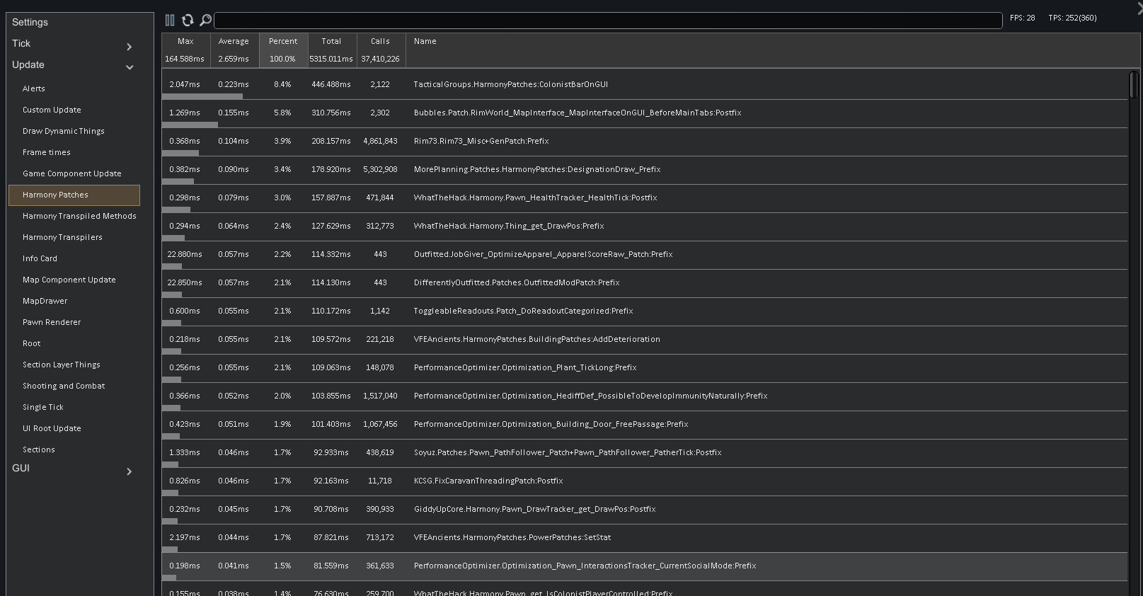Select the TacticalGroups ColonistBarOnGUI row
Image resolution: width=1143 pixels, height=596 pixels.
click(x=645, y=85)
